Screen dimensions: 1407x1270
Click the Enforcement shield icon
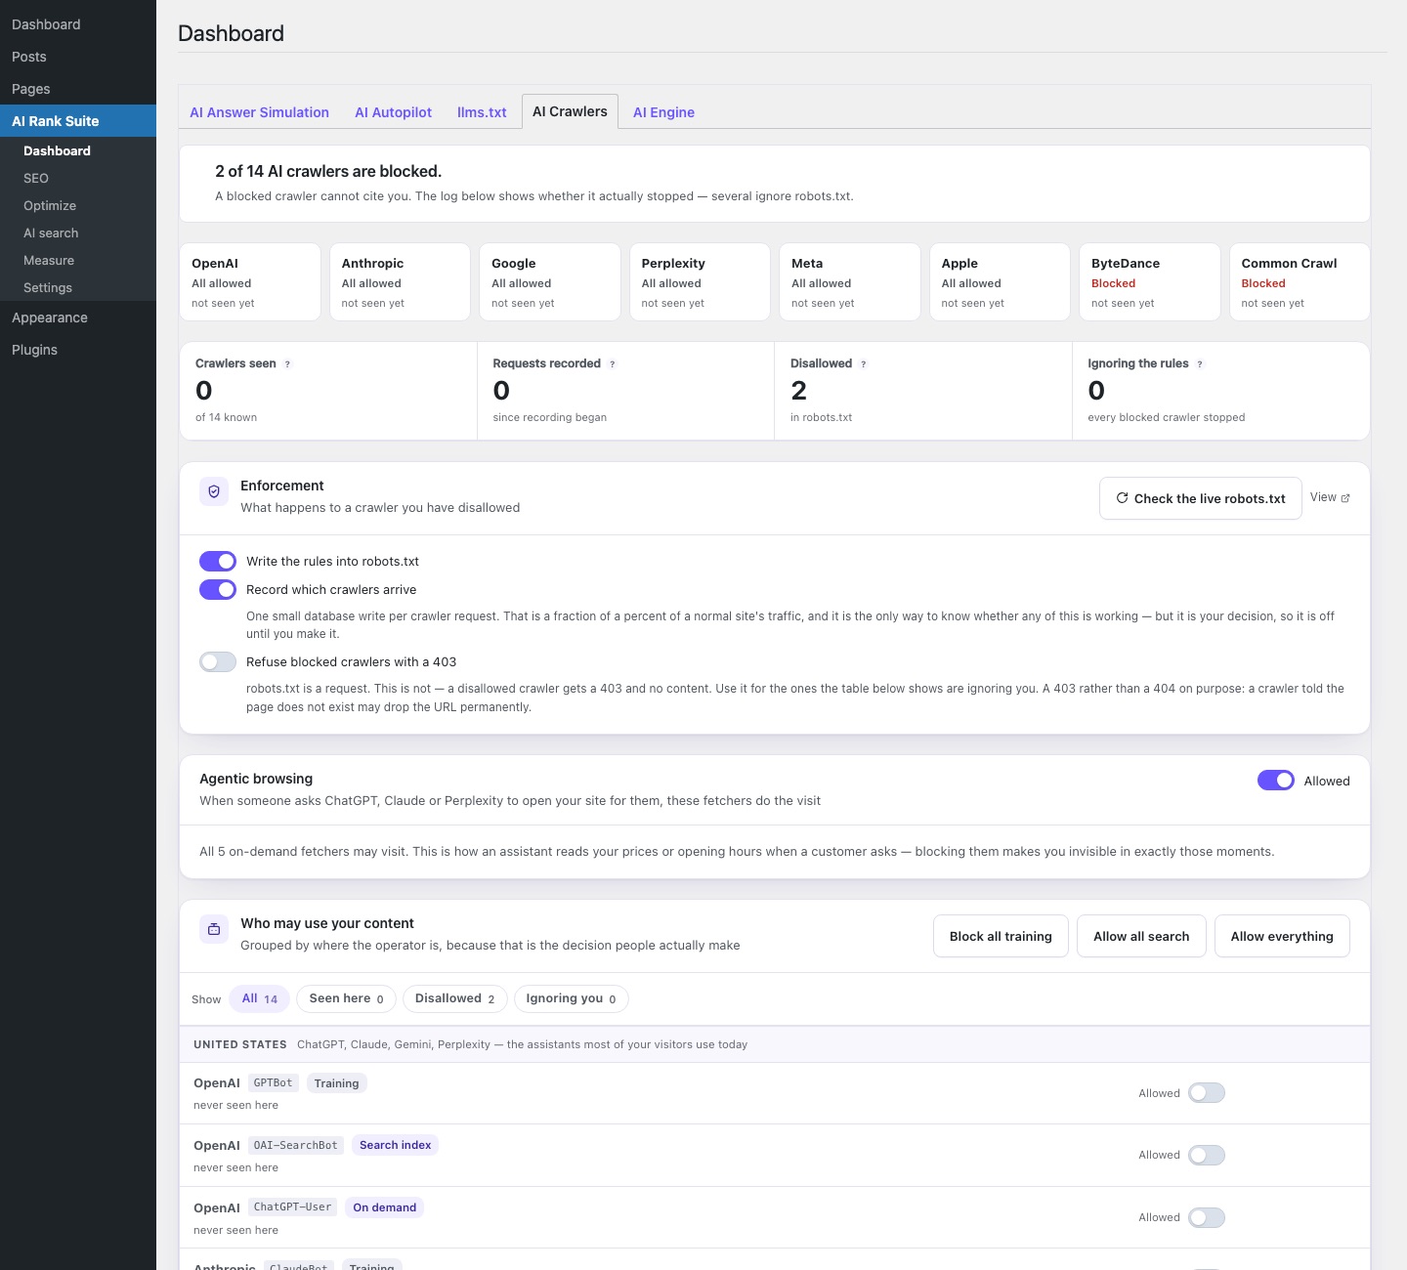point(214,491)
